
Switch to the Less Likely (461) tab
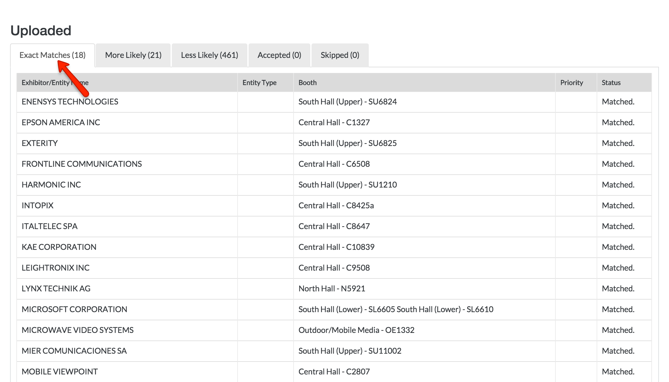click(x=209, y=55)
